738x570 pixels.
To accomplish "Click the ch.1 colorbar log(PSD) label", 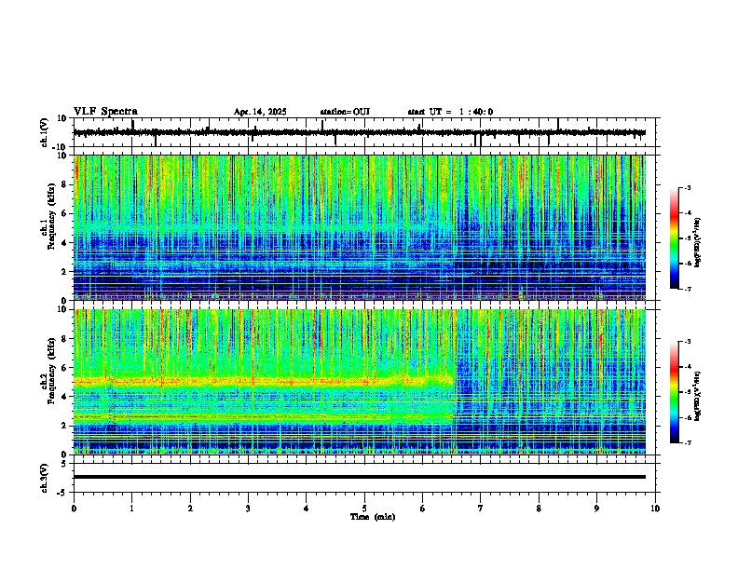I will pyautogui.click(x=697, y=242).
